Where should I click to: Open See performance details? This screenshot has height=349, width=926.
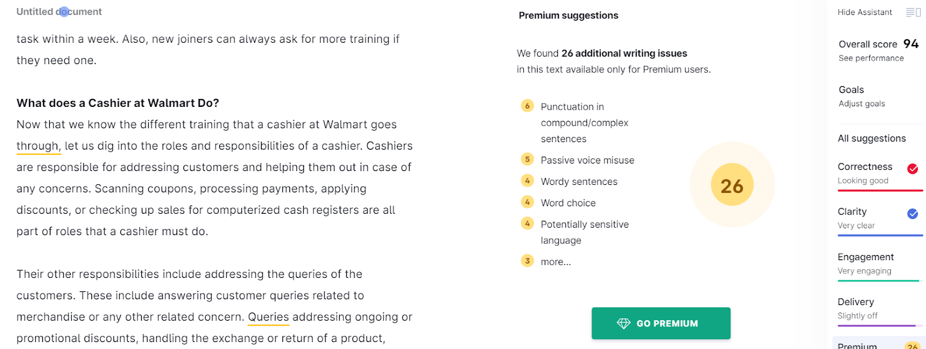tap(871, 58)
